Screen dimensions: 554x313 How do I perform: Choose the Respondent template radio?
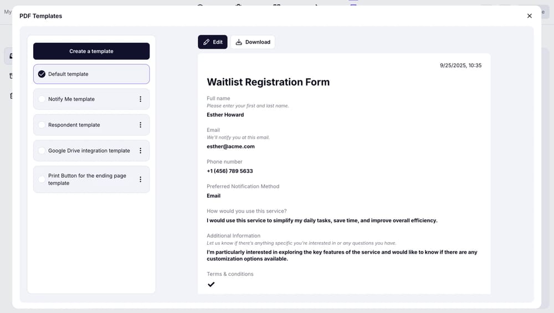(x=42, y=125)
